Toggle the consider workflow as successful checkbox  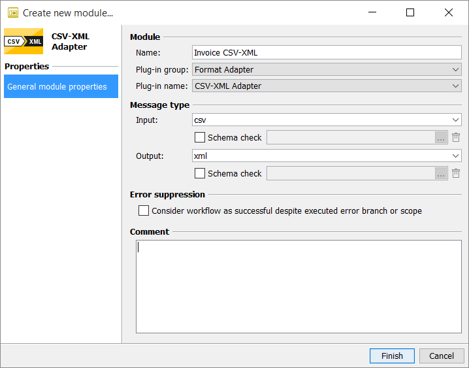(x=144, y=211)
